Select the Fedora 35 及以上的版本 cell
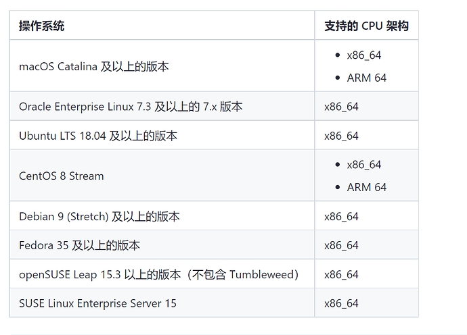467x335 pixels. coord(80,245)
